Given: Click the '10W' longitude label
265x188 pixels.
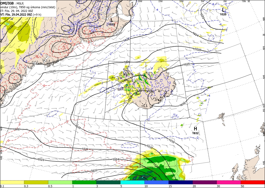Looking at the screenshot, I should pyautogui.click(x=181, y=1).
